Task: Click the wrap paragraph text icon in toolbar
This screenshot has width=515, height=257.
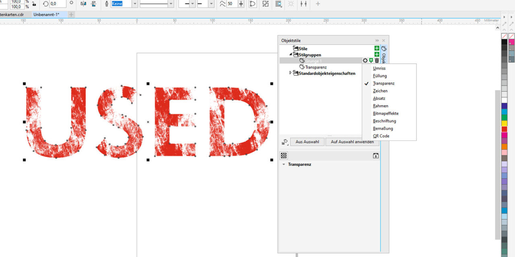Action: click(x=279, y=4)
